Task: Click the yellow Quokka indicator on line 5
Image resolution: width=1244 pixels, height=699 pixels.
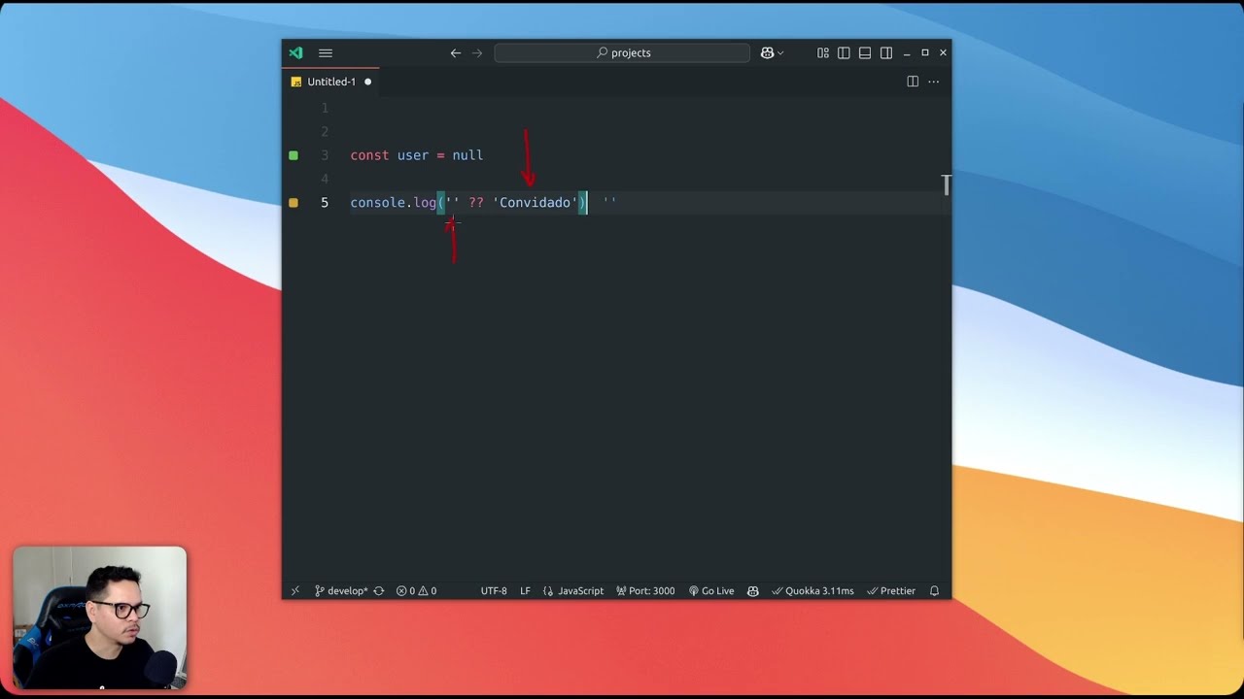Action: pyautogui.click(x=294, y=203)
